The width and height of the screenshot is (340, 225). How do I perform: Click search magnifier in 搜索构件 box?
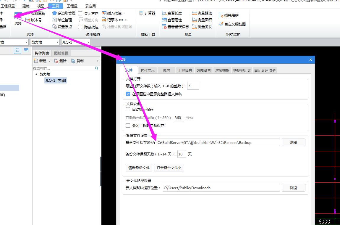97,68
